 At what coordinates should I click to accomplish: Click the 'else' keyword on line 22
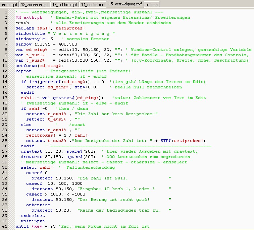[x=26, y=125]
